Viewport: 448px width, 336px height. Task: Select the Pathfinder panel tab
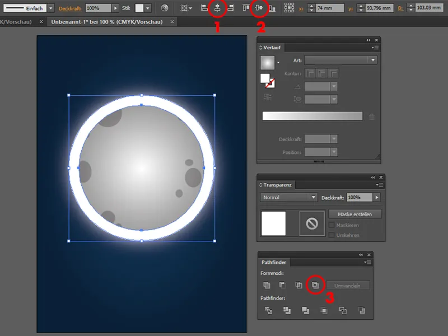(274, 262)
